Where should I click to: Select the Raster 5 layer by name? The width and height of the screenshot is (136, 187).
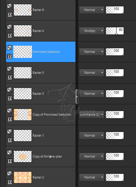[x=38, y=73]
